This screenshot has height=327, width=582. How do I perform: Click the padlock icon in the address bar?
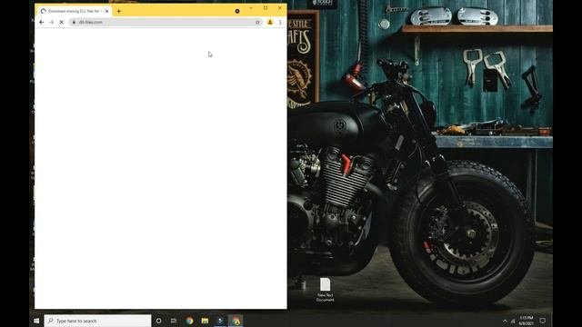tap(74, 22)
